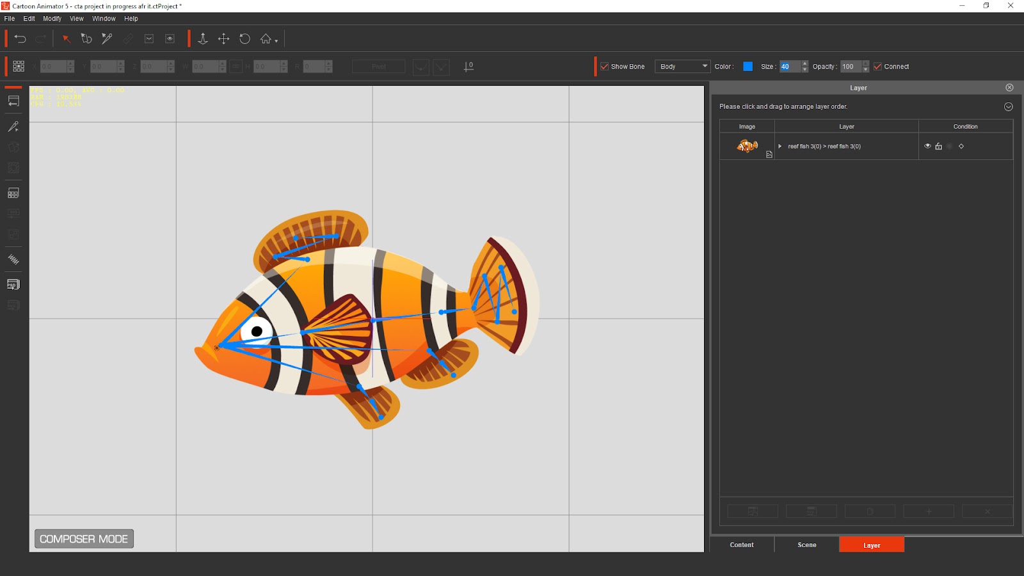Click the Undo arrow in the toolbar
This screenshot has width=1024, height=576.
(20, 39)
